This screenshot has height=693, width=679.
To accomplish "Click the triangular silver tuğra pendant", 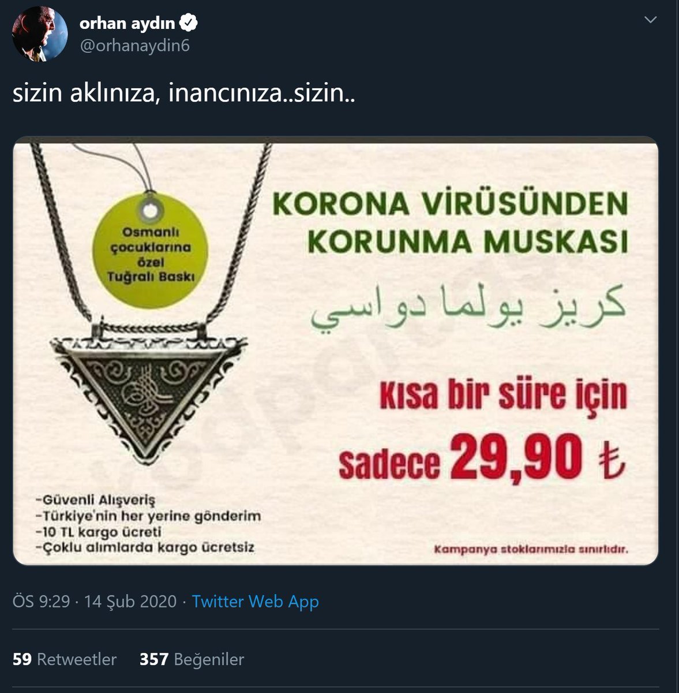I will pos(149,393).
